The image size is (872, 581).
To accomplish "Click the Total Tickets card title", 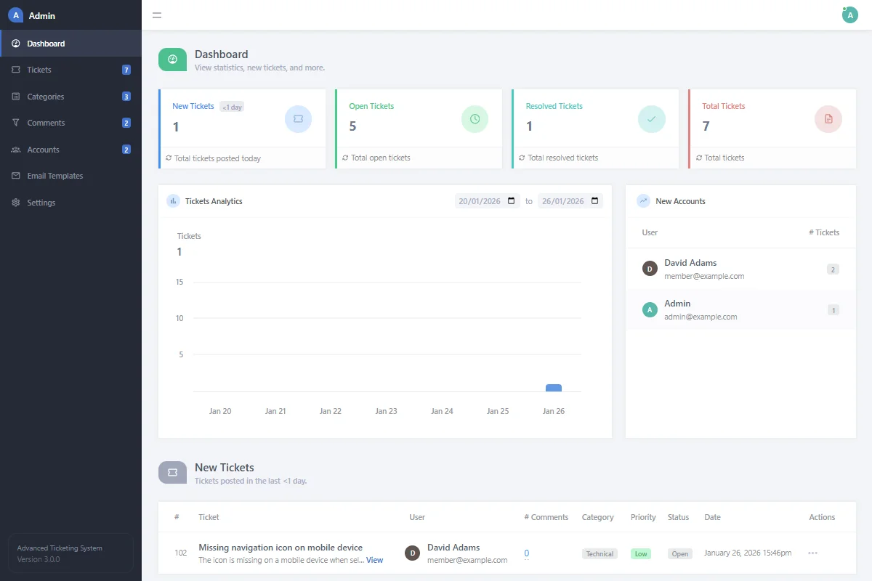I will (724, 106).
